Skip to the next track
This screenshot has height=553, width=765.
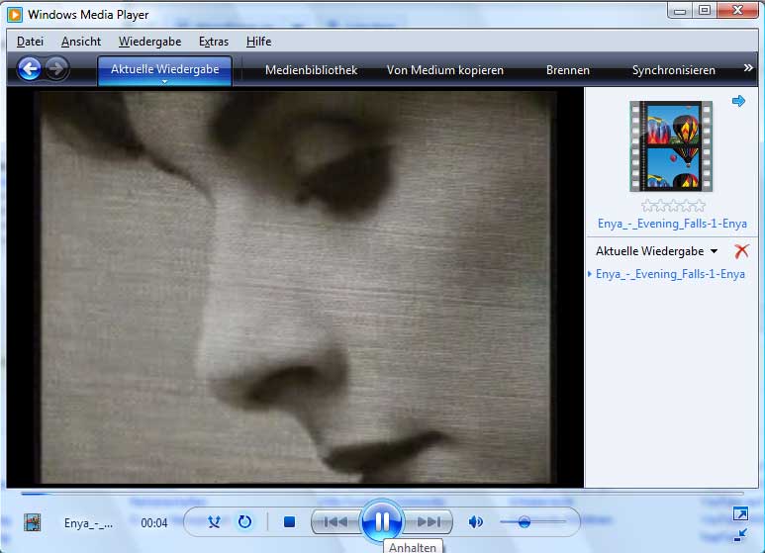(429, 522)
